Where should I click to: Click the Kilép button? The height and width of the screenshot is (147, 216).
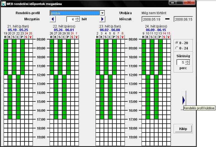pos(183,129)
